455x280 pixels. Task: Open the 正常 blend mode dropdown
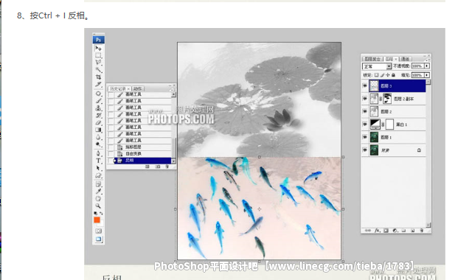tap(377, 66)
